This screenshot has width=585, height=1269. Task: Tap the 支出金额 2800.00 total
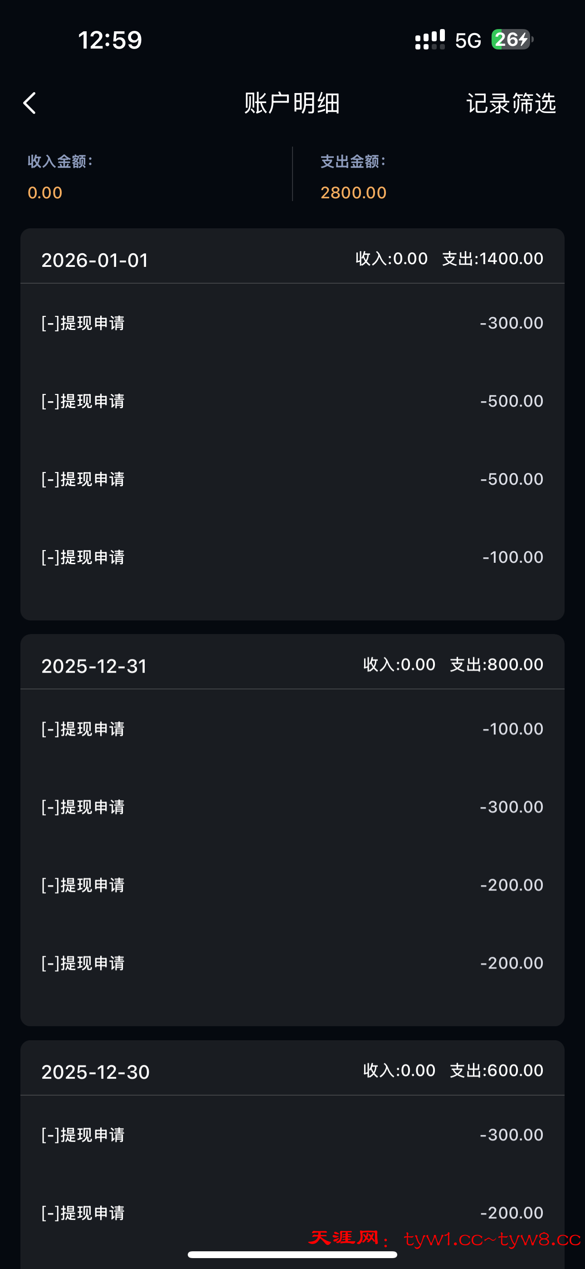click(353, 192)
